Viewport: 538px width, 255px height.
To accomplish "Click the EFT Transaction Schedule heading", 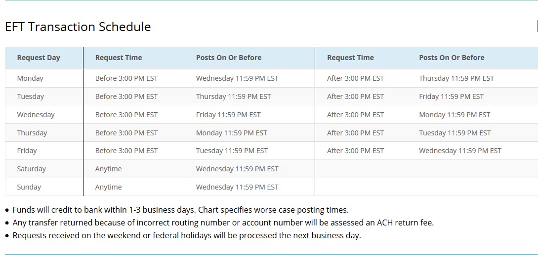I will [x=78, y=27].
